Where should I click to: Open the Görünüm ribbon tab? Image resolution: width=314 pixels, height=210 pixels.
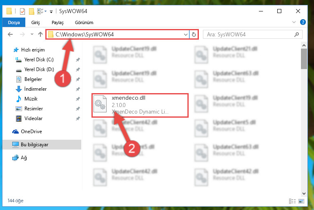pos(84,22)
